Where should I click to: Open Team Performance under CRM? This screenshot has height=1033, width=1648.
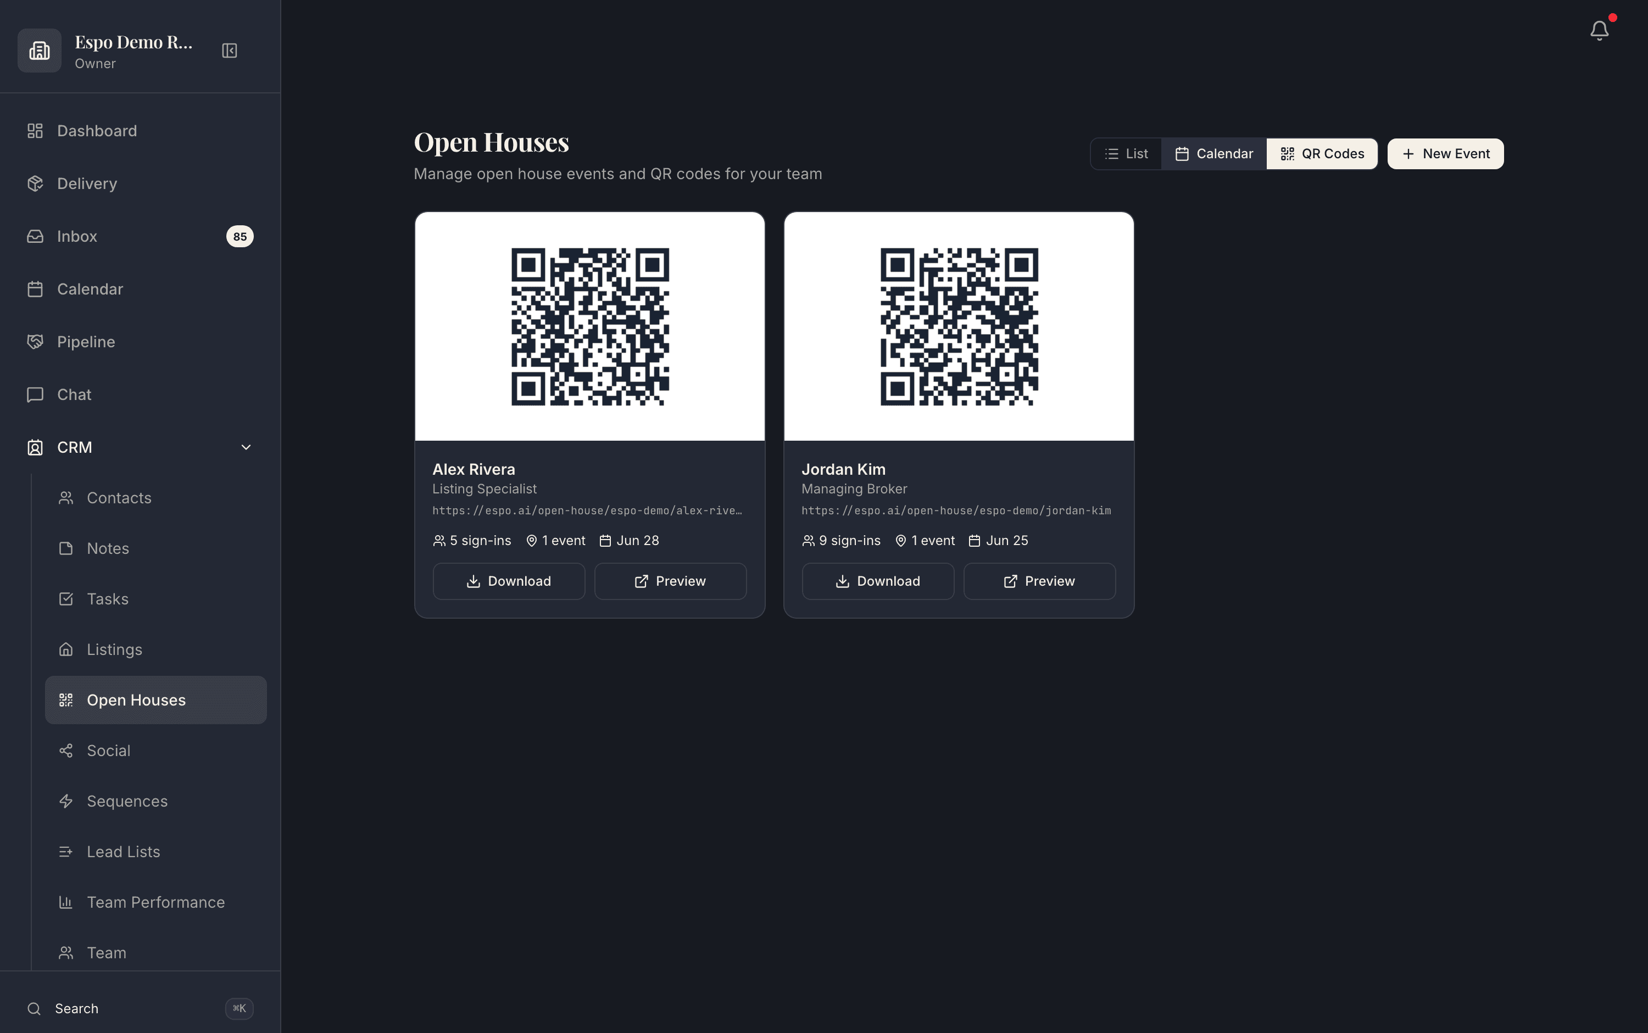pos(155,903)
